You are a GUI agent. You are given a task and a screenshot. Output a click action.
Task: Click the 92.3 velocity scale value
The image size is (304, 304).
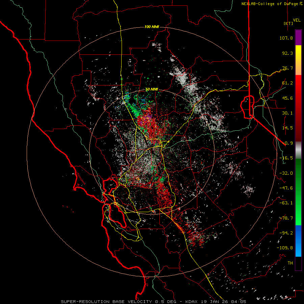pyautogui.click(x=287, y=53)
